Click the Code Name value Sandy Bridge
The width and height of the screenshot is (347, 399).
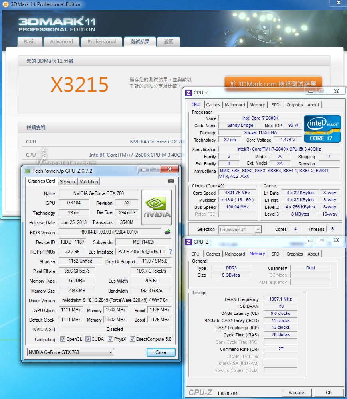(x=240, y=125)
